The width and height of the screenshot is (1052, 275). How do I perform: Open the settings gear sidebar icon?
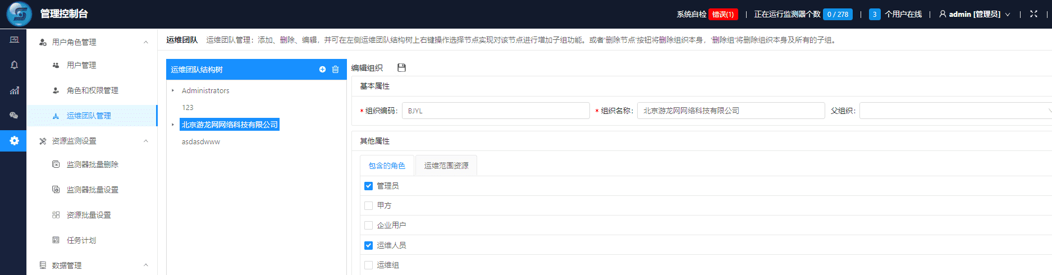(x=14, y=141)
